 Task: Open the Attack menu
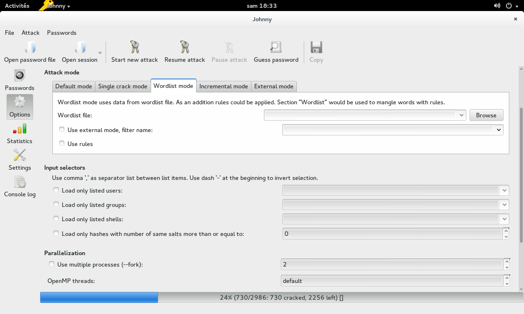pyautogui.click(x=31, y=33)
